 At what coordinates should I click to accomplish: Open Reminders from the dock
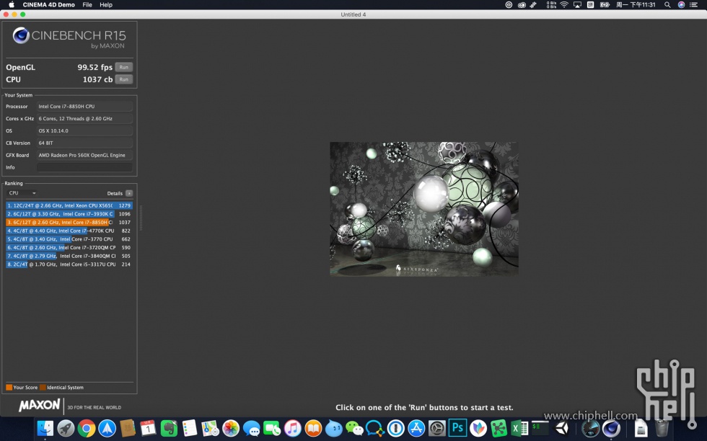189,428
